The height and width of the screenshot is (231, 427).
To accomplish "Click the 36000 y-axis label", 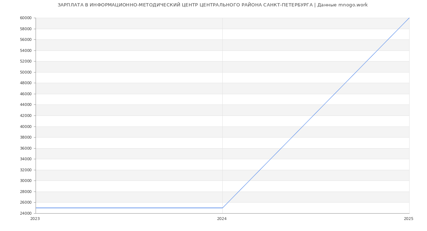I will [x=26, y=148].
